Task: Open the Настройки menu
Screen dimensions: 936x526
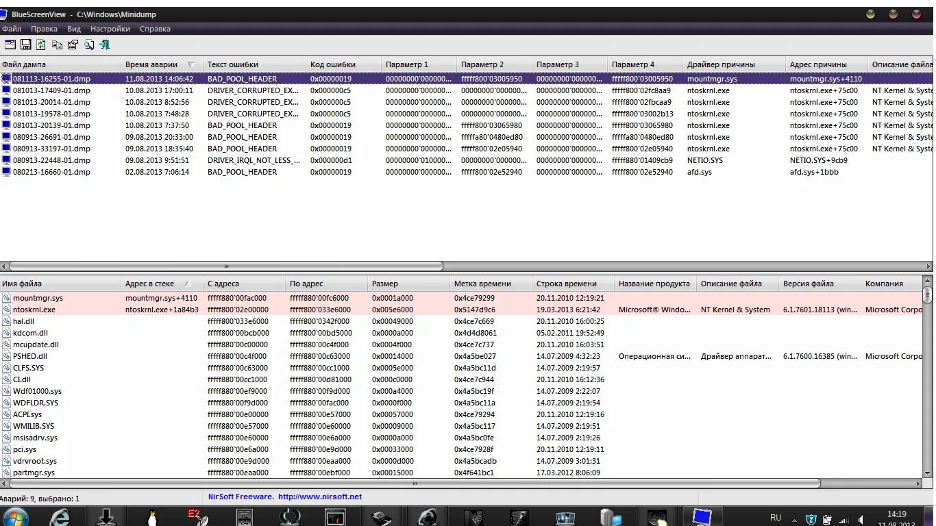Action: click(x=110, y=29)
